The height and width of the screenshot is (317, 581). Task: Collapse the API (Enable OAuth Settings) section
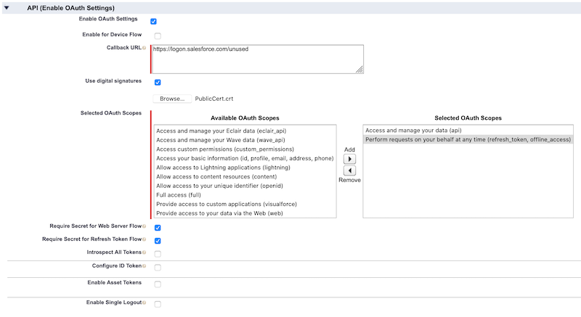[x=7, y=7]
